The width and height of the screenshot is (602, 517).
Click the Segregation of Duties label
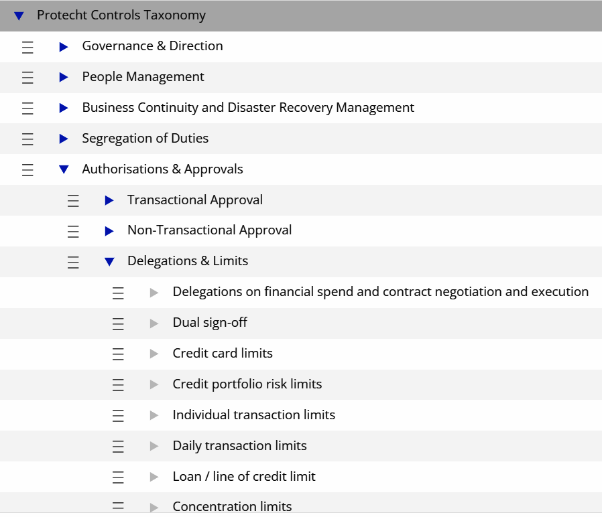click(145, 139)
